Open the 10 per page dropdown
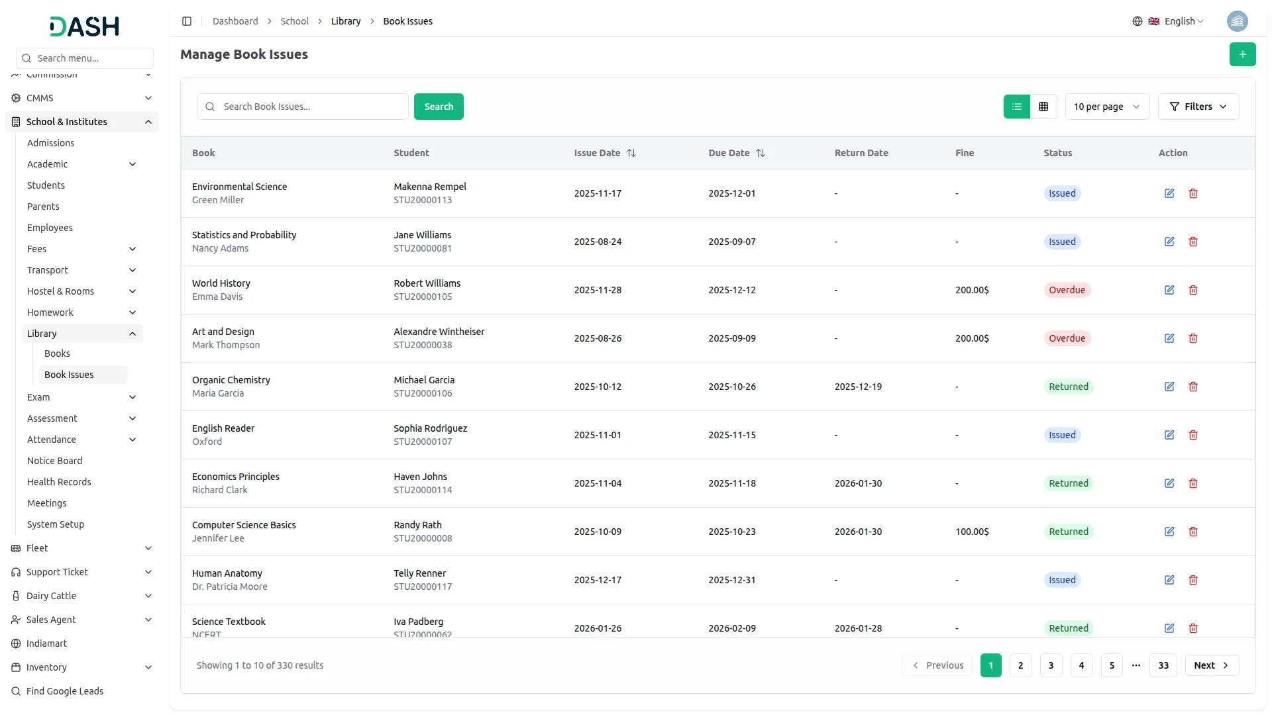 (x=1106, y=107)
